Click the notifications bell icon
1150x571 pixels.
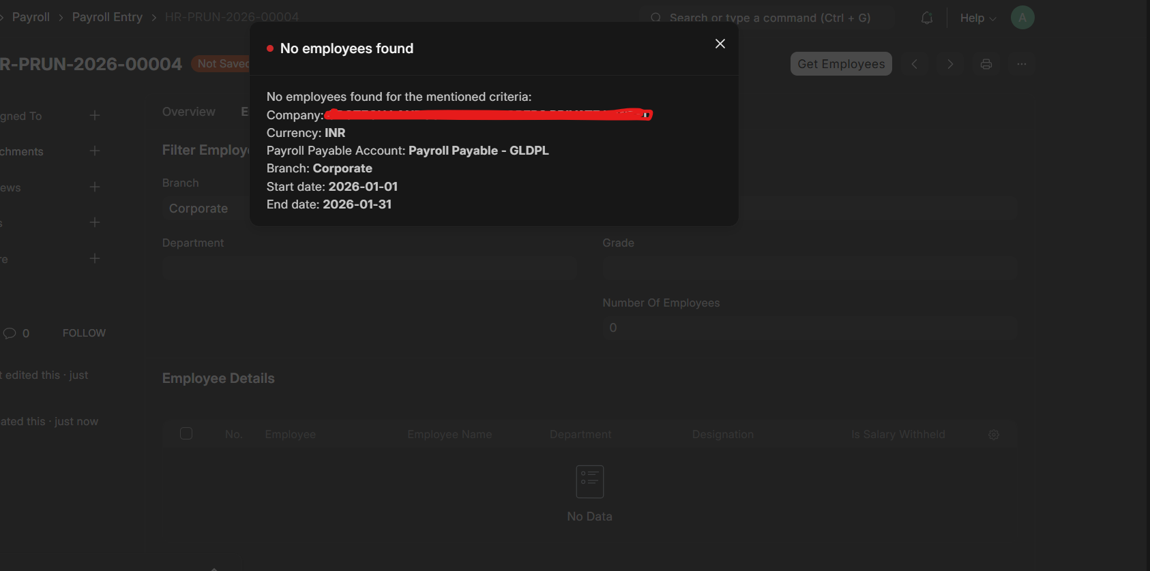click(x=926, y=18)
